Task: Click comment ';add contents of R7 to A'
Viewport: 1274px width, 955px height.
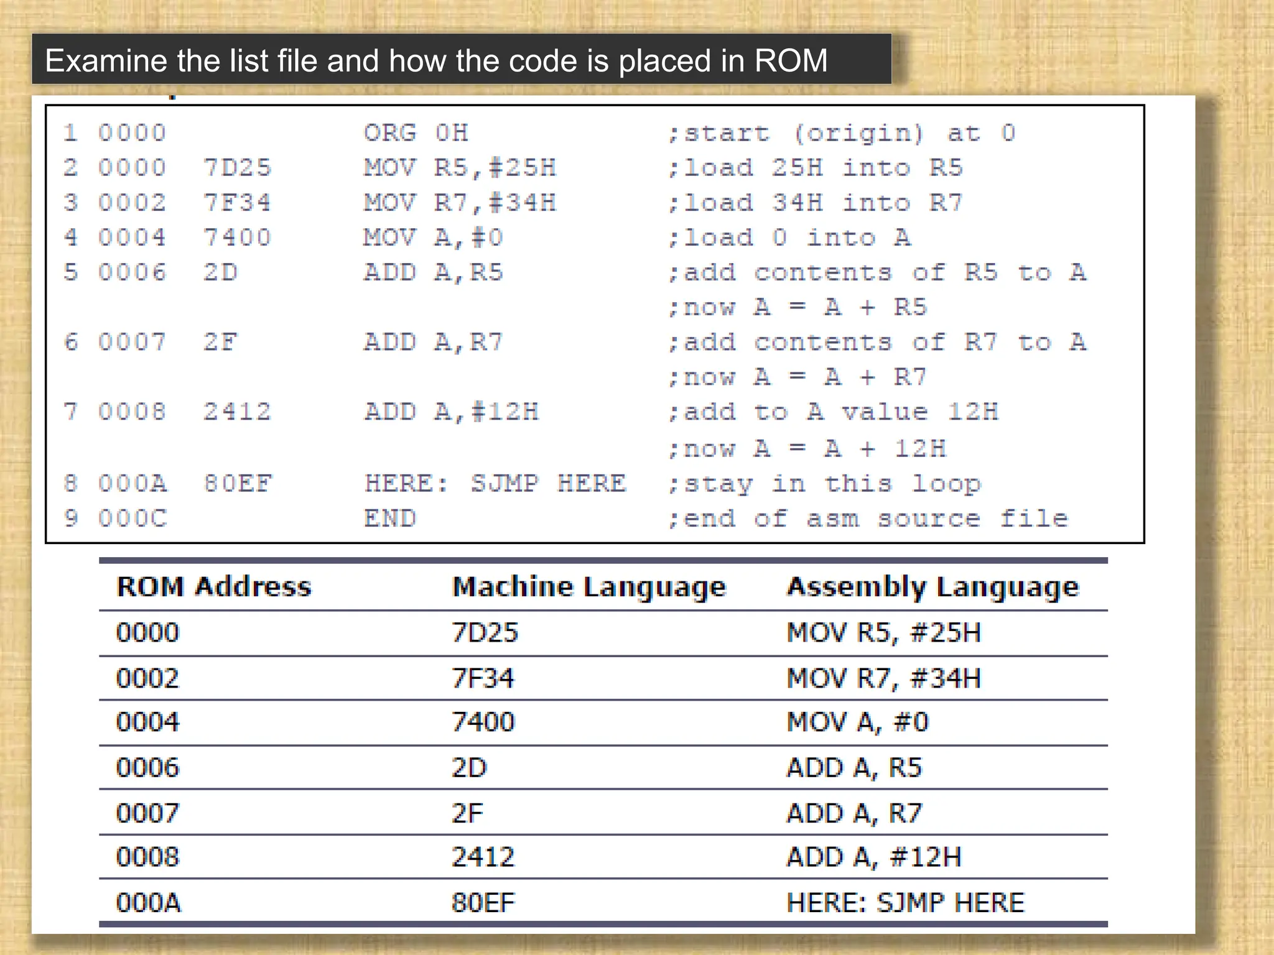Action: (877, 342)
